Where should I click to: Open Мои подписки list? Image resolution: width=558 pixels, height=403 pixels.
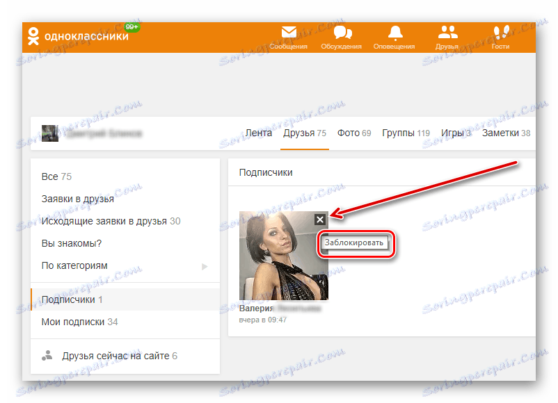[77, 322]
